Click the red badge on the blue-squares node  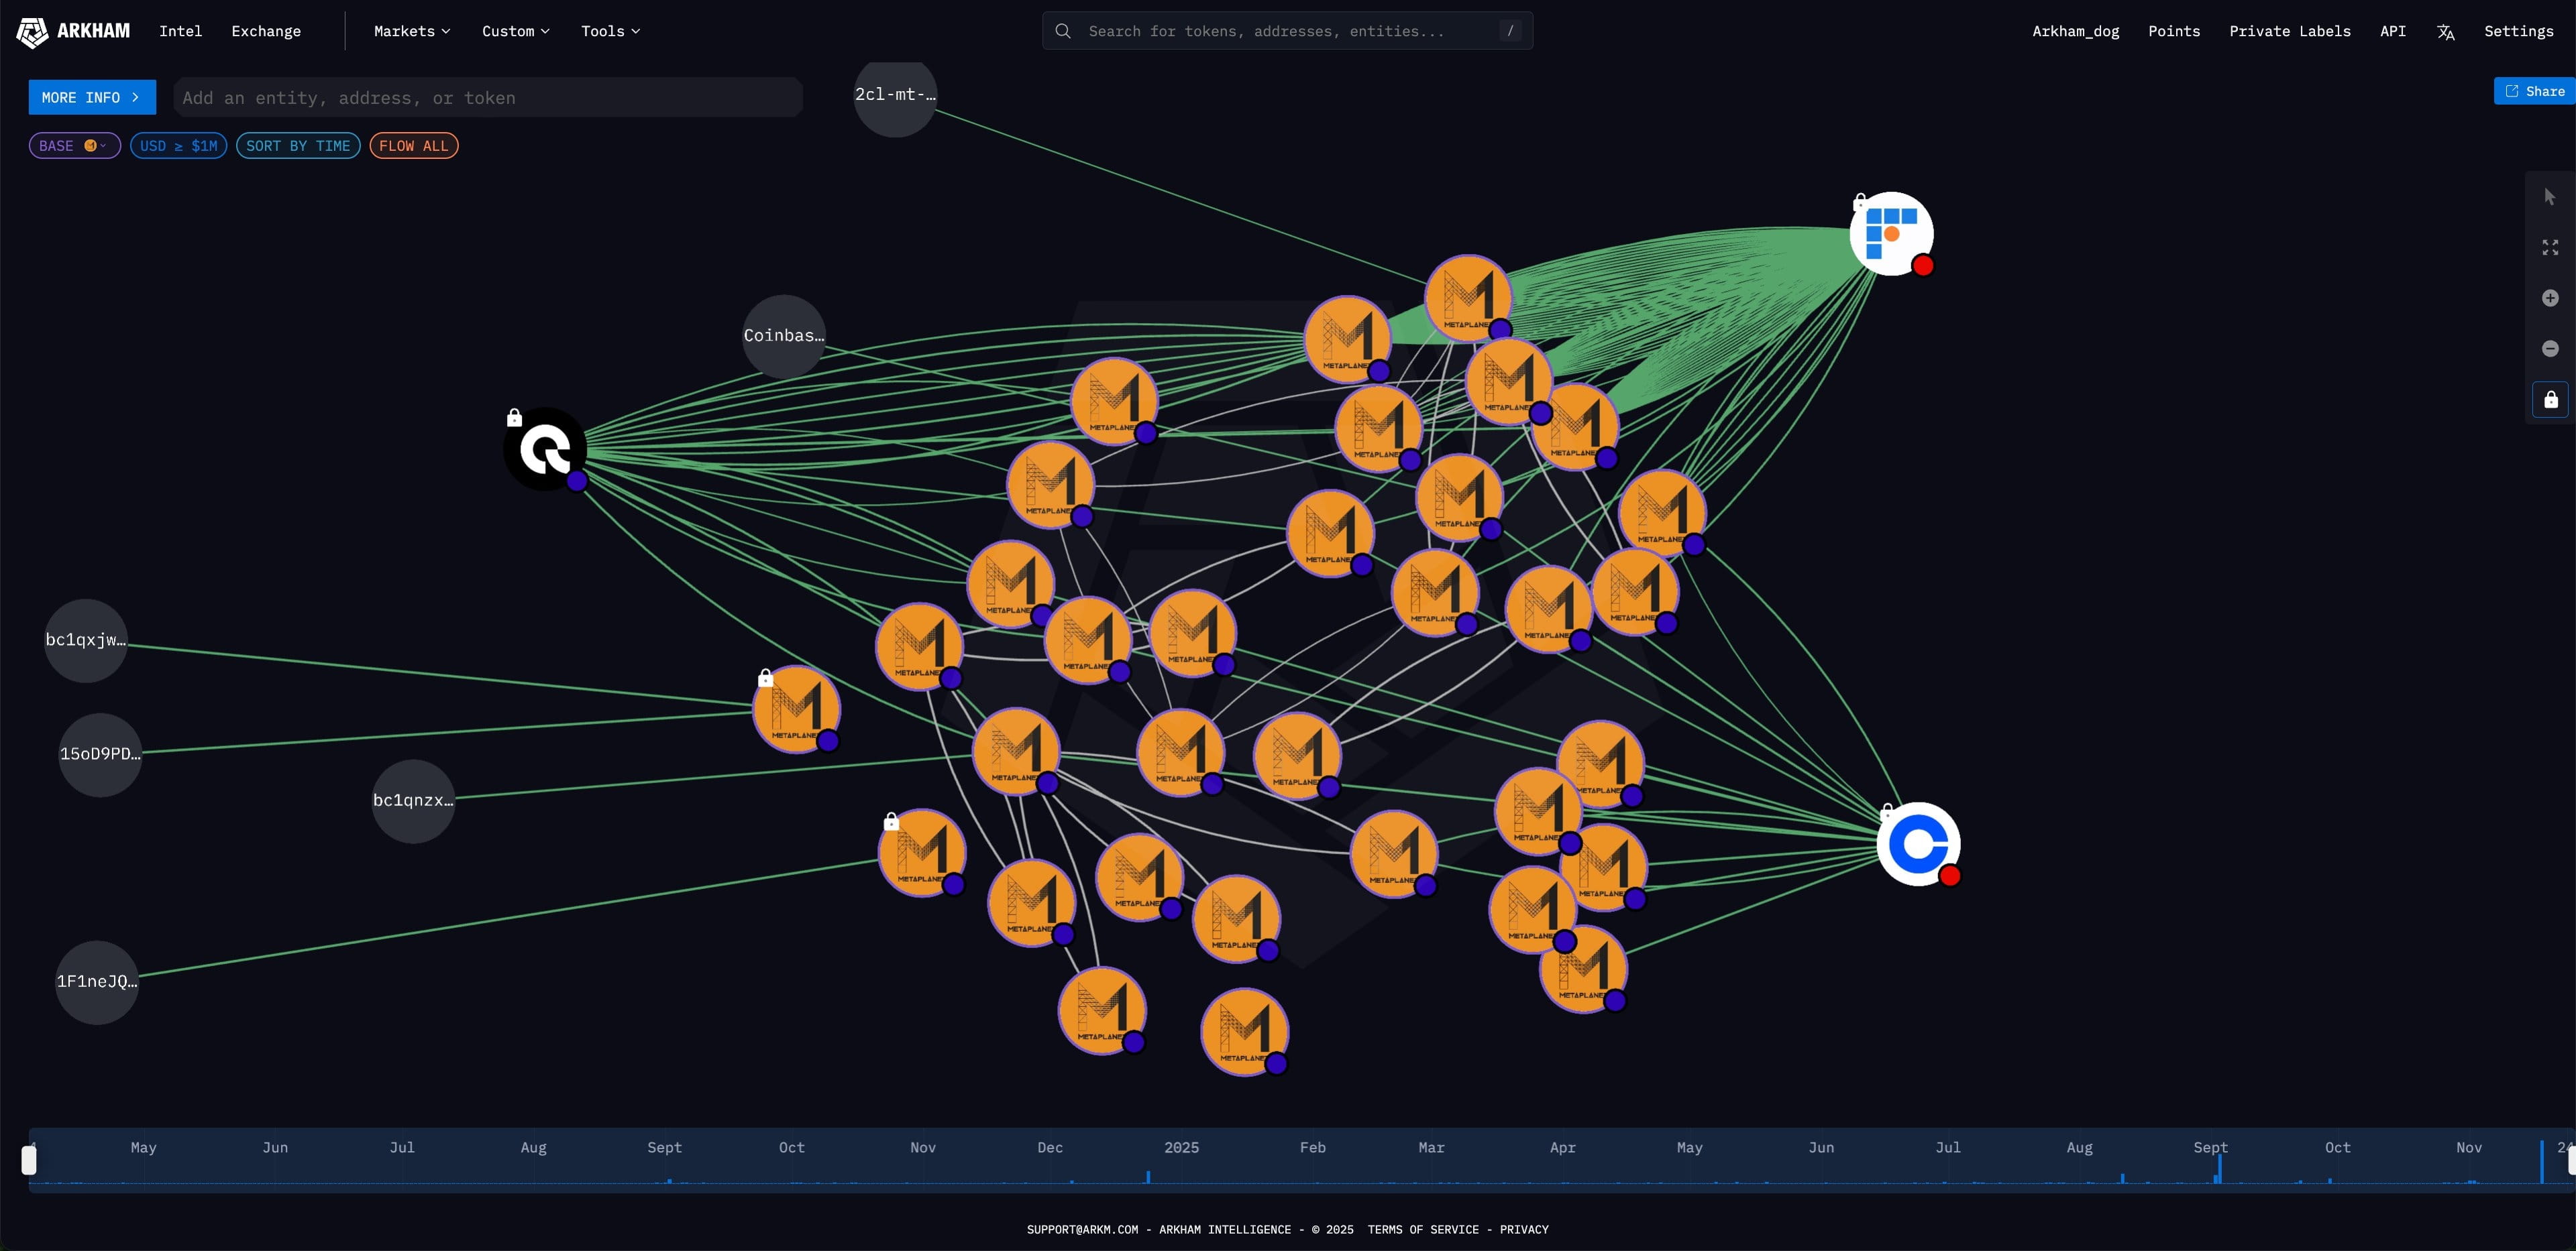pyautogui.click(x=1923, y=265)
